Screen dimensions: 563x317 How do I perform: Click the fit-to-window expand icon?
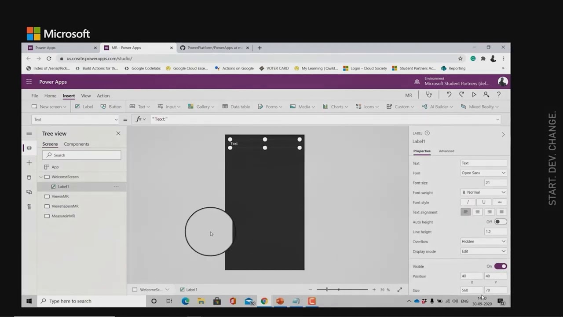click(399, 290)
